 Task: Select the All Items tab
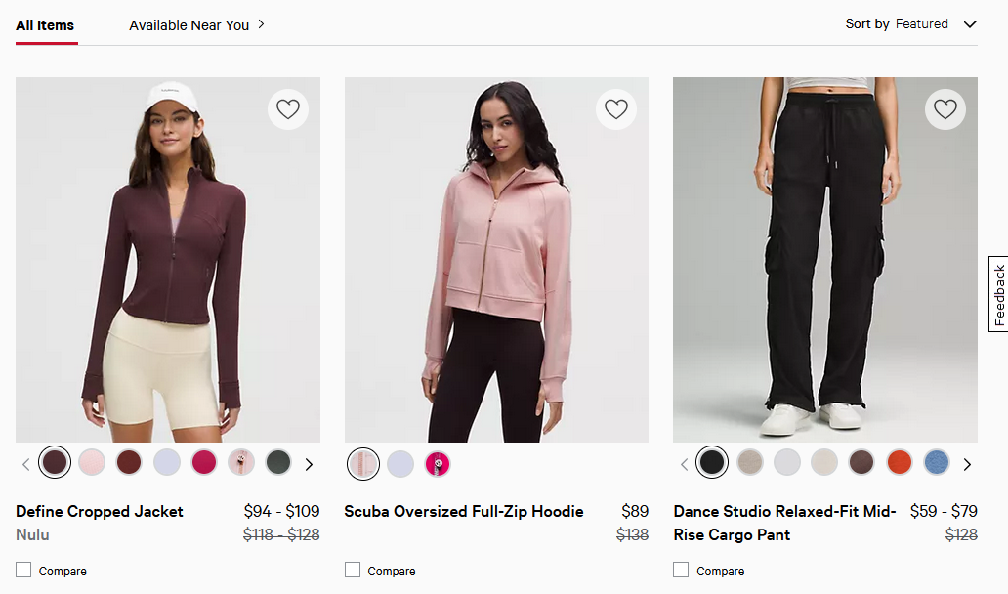(x=45, y=25)
